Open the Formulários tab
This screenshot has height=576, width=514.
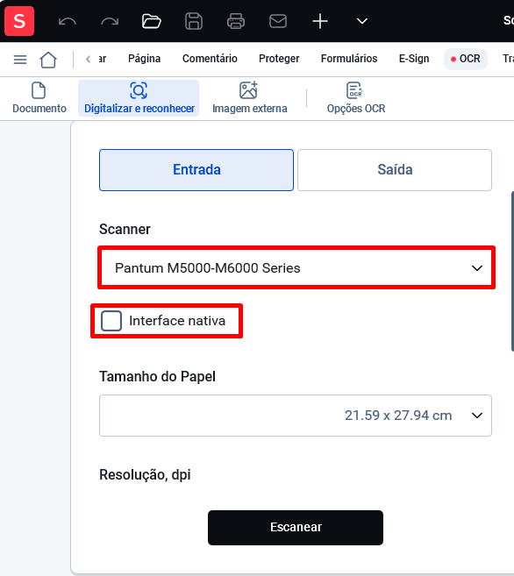[349, 59]
